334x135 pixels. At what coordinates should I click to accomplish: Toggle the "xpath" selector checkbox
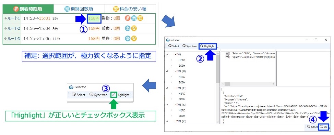click(x=227, y=57)
